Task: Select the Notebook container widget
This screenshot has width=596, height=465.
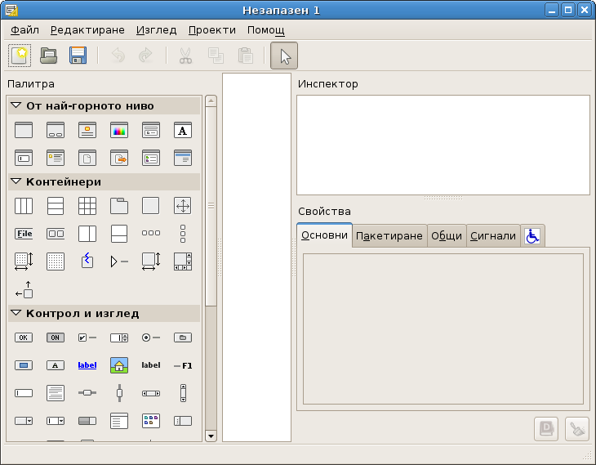Action: (x=119, y=205)
